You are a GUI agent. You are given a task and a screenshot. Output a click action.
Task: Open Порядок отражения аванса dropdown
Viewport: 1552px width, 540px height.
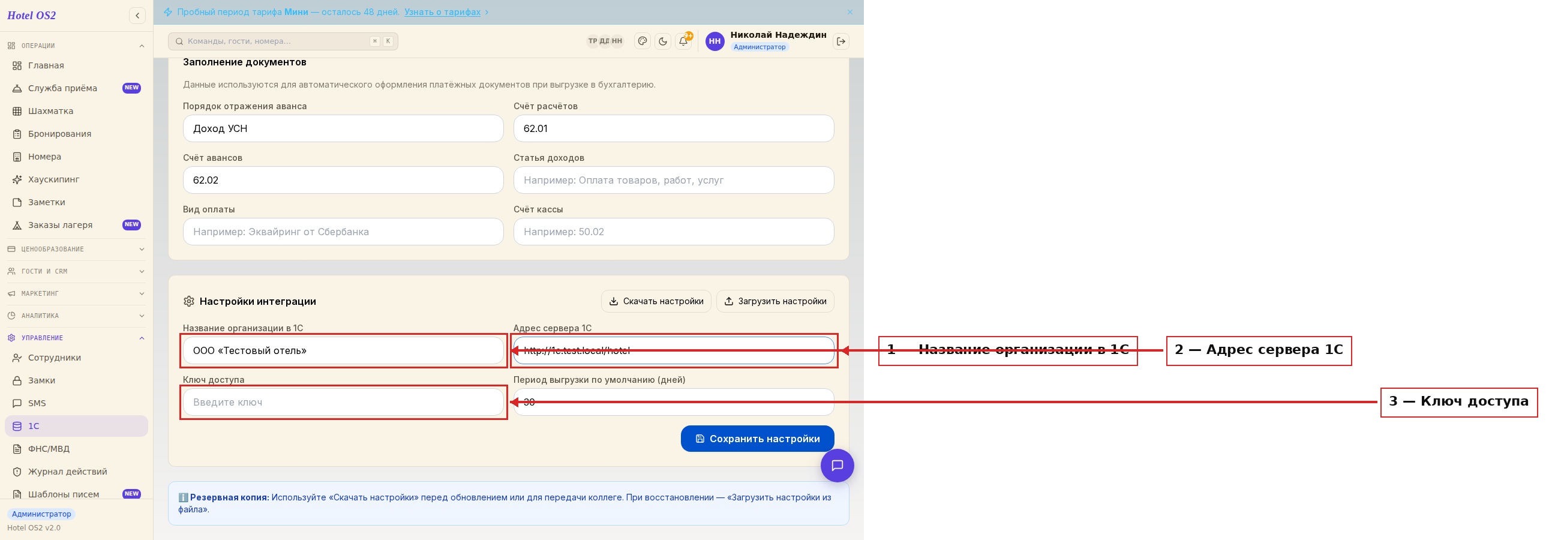pos(343,128)
